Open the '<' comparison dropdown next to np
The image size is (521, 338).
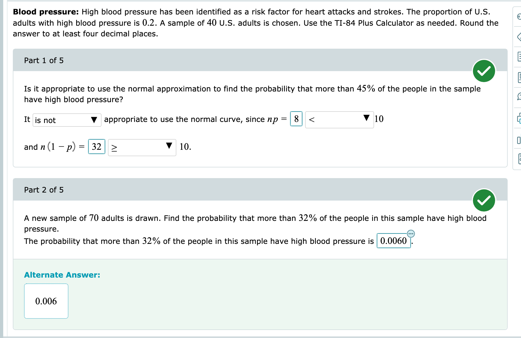(x=339, y=120)
